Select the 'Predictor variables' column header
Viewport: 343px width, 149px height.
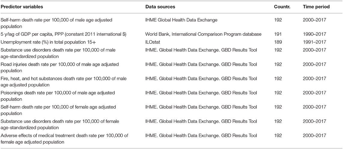[21, 7]
